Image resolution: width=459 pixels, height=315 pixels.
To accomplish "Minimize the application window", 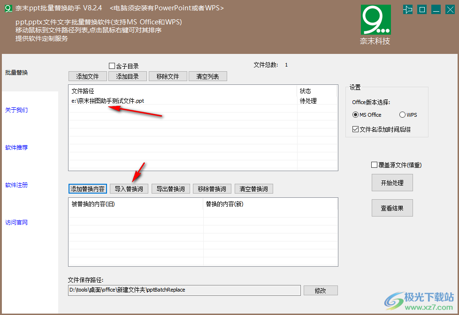I will [x=436, y=10].
